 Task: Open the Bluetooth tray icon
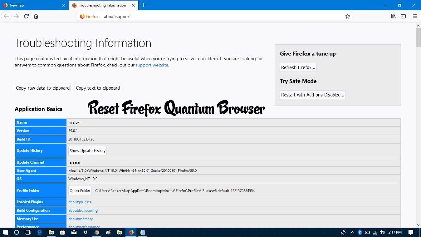pyautogui.click(x=360, y=232)
